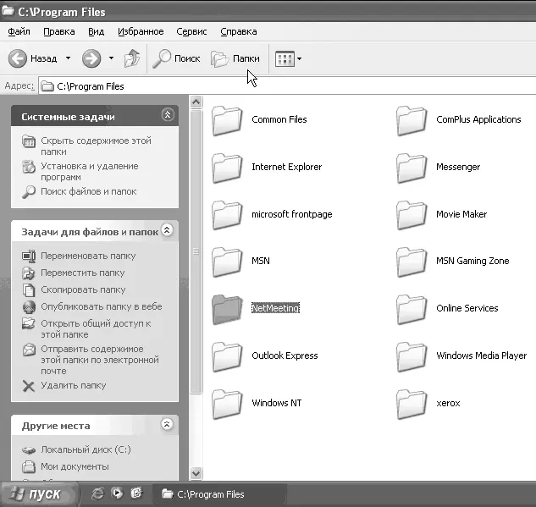This screenshot has width=536, height=507.
Task: Open the Избранное menu
Action: 141,31
